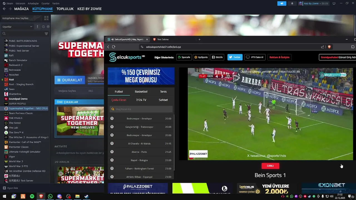Open Reklam & İletişim link
Image resolution: width=356 pixels, height=200 pixels.
(x=279, y=57)
